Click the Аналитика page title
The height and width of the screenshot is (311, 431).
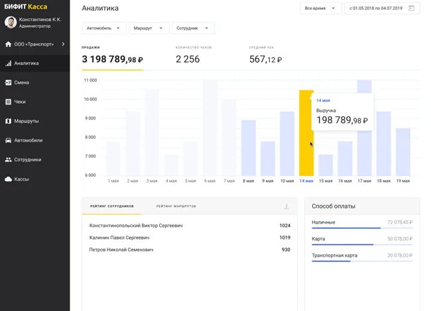(100, 8)
